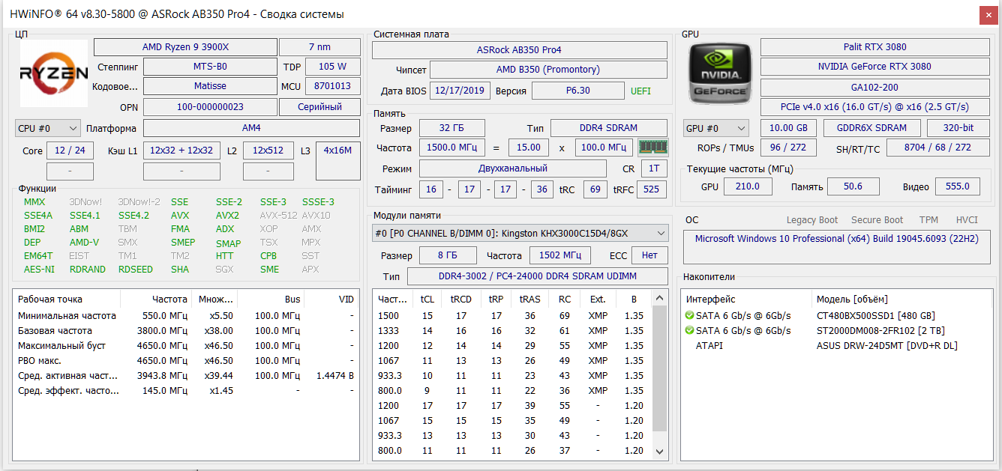The image size is (1002, 471).
Task: Click the AMD Ryzen logo image
Action: (x=54, y=73)
